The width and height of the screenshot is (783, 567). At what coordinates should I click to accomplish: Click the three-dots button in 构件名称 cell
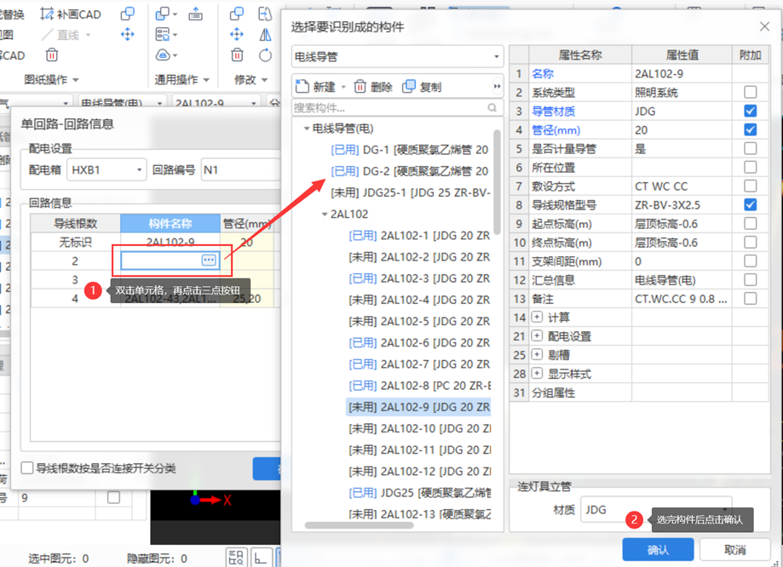coord(209,260)
